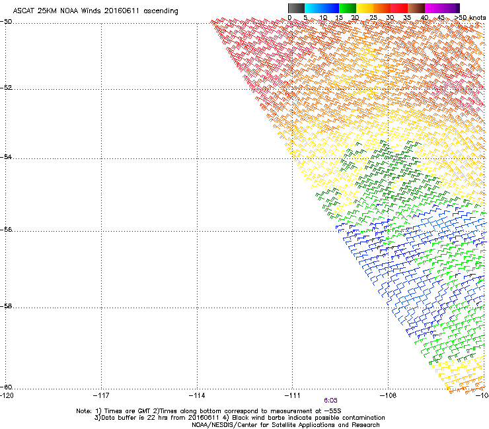Click the red 30-35 knot color bar segment
Screen dimensions: 489x429
pos(399,8)
